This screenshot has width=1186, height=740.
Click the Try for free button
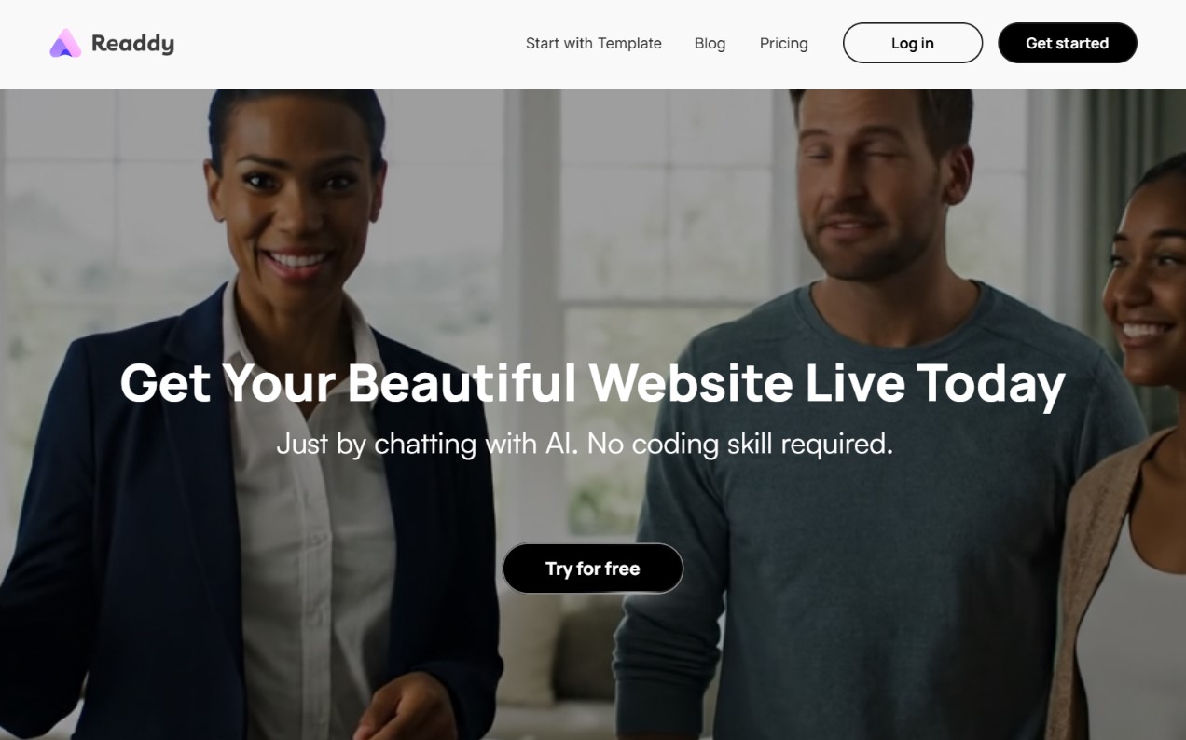pos(593,569)
